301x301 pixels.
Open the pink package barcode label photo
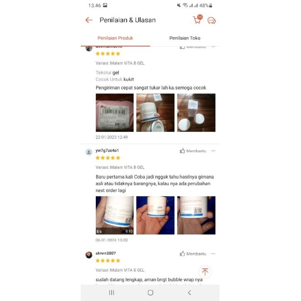click(114, 112)
